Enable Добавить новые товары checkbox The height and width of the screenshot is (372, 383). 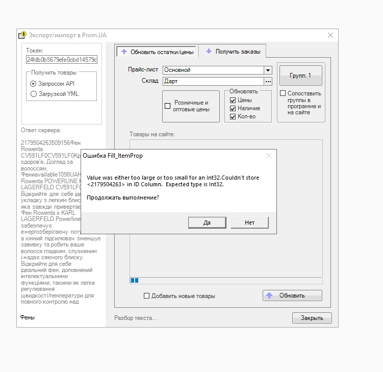pyautogui.click(x=147, y=296)
